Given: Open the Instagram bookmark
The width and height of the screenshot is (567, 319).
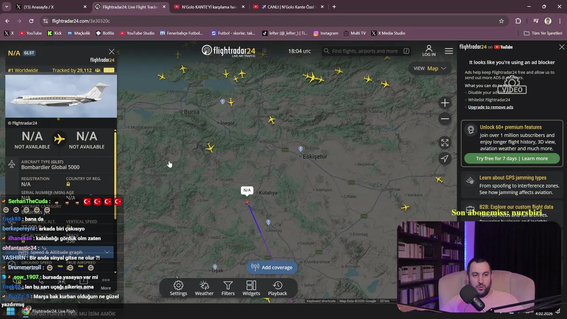Looking at the screenshot, I should [326, 33].
